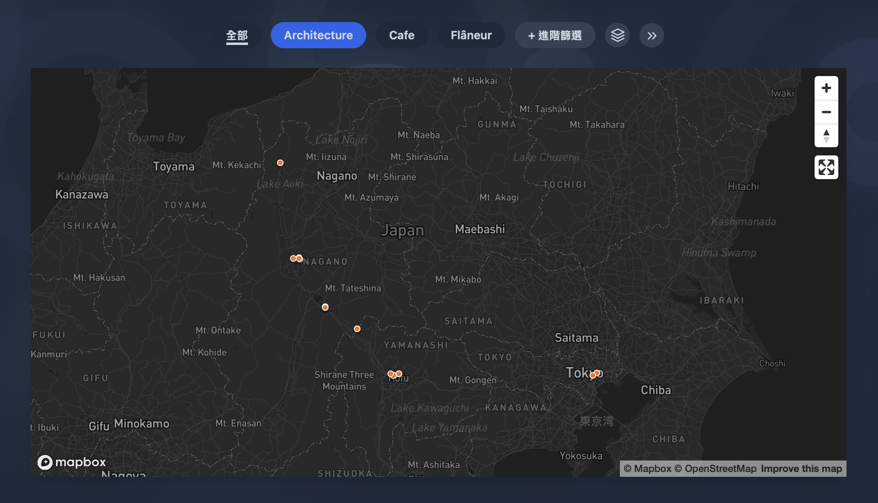The height and width of the screenshot is (503, 878).
Task: Click the paired markers near Tokyo
Action: pyautogui.click(x=594, y=373)
